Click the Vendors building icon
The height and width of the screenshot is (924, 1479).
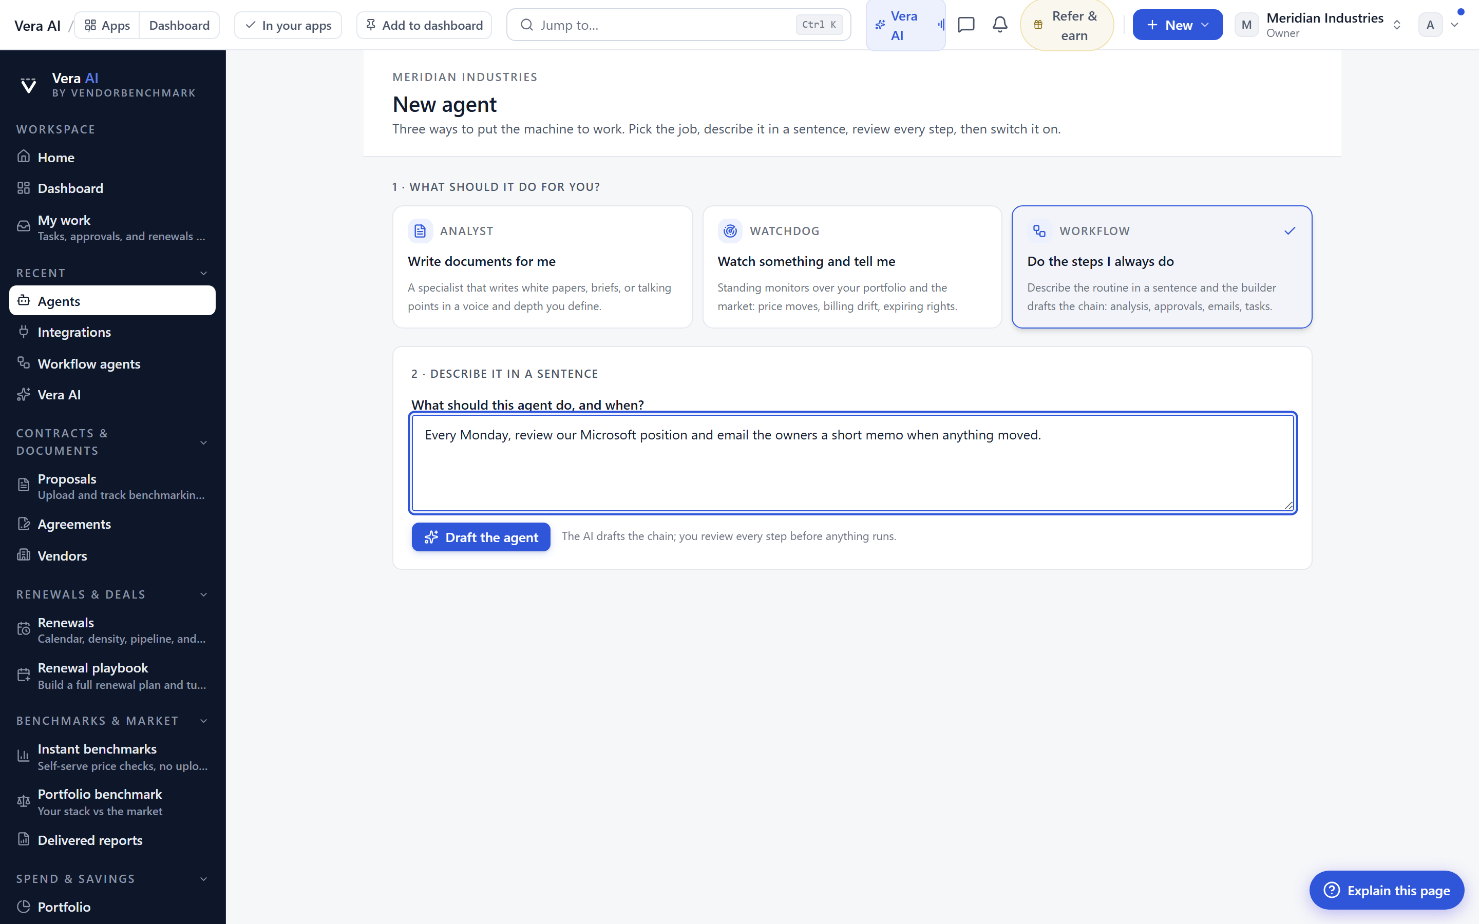tap(23, 555)
